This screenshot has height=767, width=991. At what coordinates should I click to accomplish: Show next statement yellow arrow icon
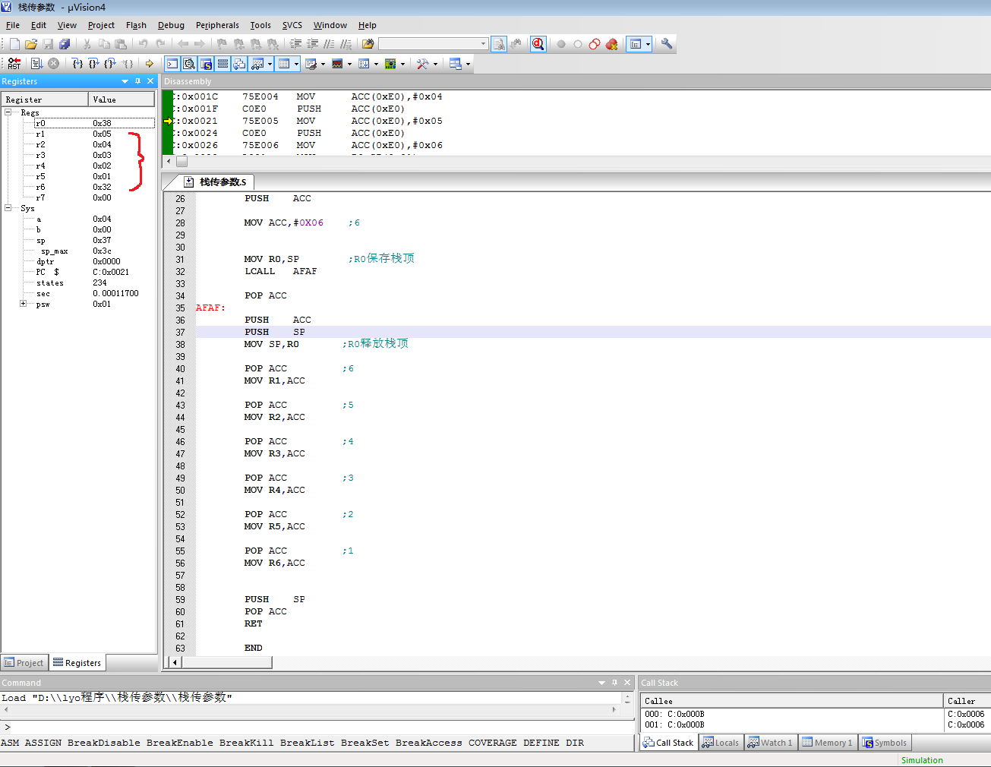point(150,64)
